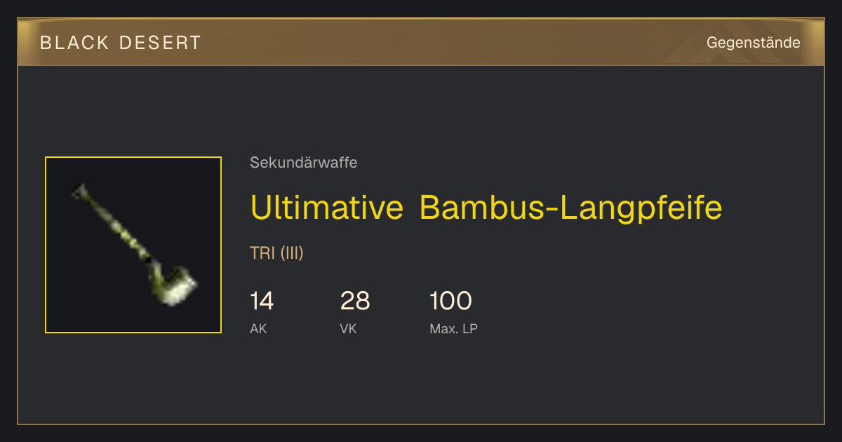842x442 pixels.
Task: Click the (III) roman numeral indicator
Action: point(292,253)
